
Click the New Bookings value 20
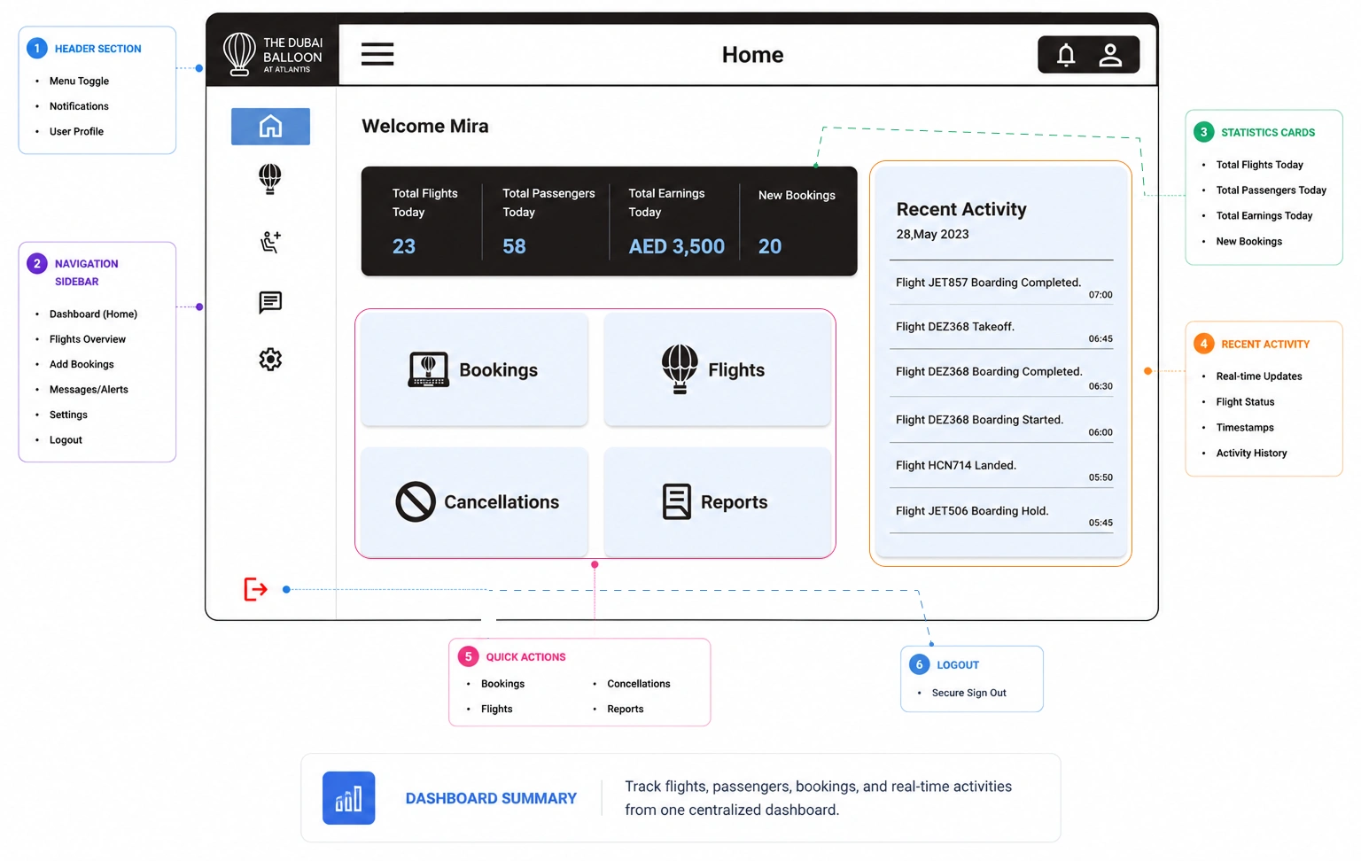point(770,246)
